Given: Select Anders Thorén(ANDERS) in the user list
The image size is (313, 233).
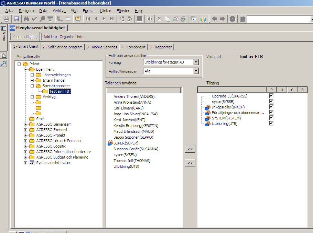Looking at the screenshot, I should point(134,96).
